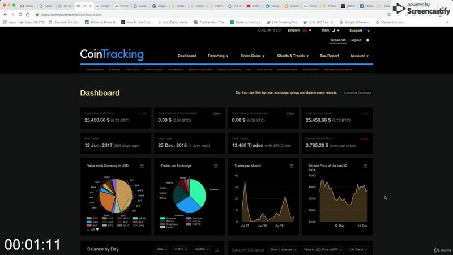Click the browser forward arrow
Viewport: 453px width, 255px height.
12,15
